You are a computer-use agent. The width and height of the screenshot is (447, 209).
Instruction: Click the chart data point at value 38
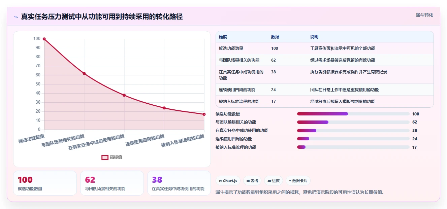click(124, 95)
